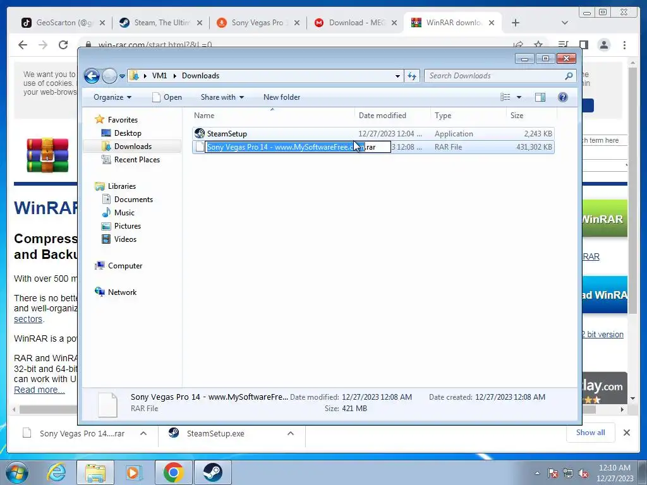The width and height of the screenshot is (647, 485).
Task: Close the Chrome downloads bar
Action: [627, 433]
